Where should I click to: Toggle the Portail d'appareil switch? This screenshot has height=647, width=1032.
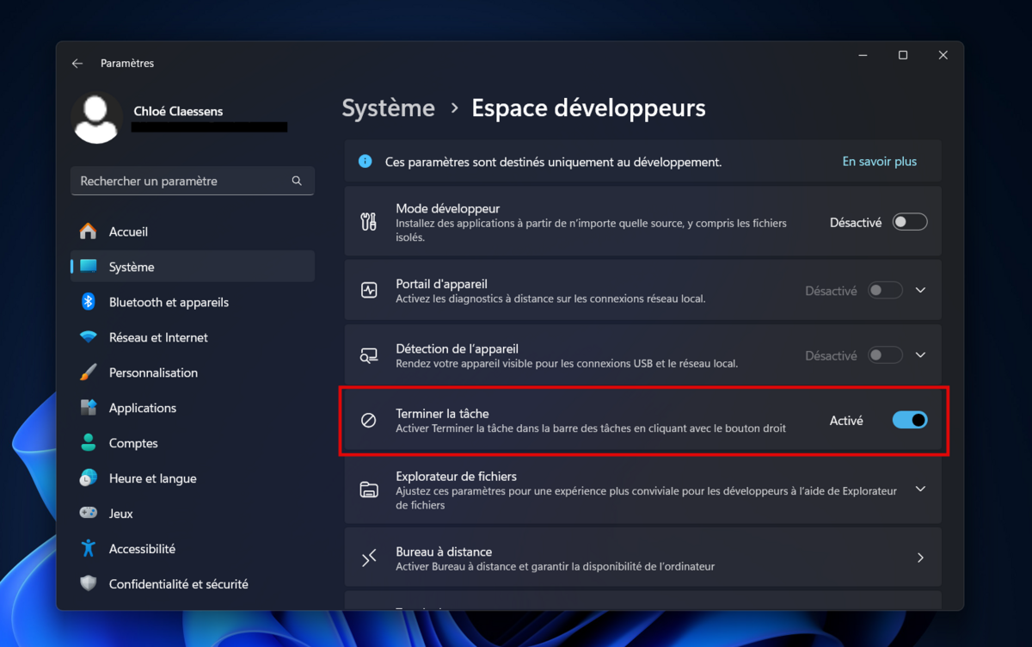pos(885,291)
